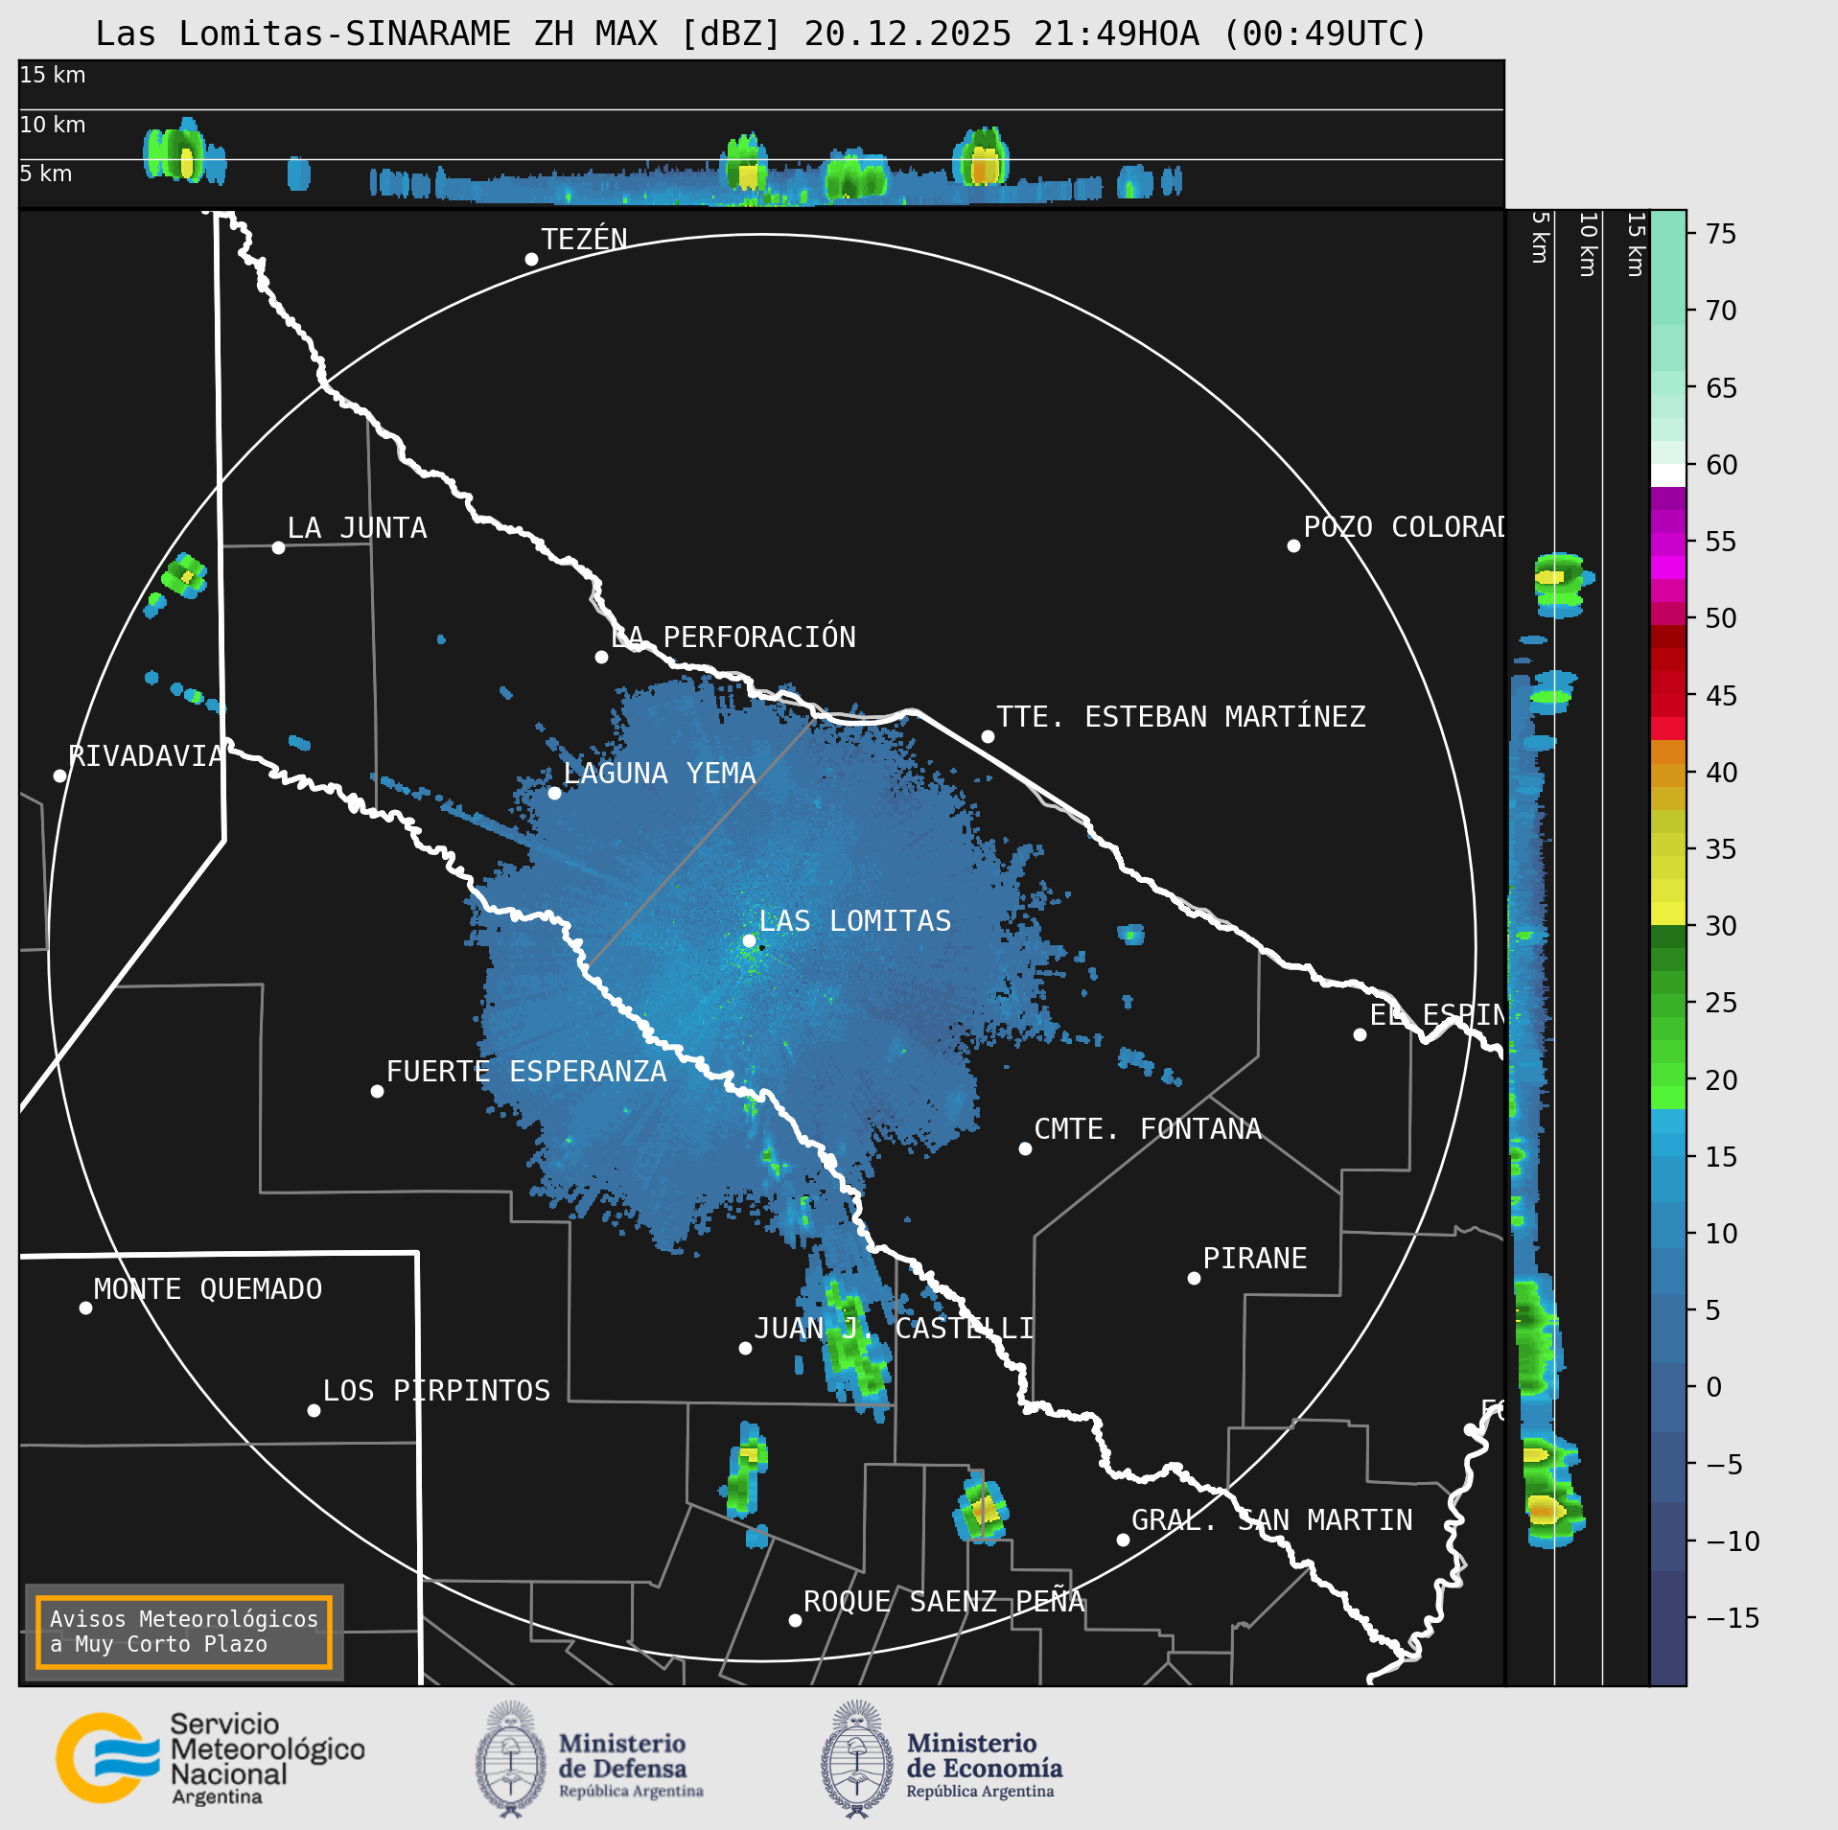This screenshot has width=1838, height=1830.
Task: Click the FUERTE ESPERANZA map label
Action: 526,1072
